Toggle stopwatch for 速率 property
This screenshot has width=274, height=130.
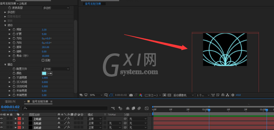coord(14,47)
